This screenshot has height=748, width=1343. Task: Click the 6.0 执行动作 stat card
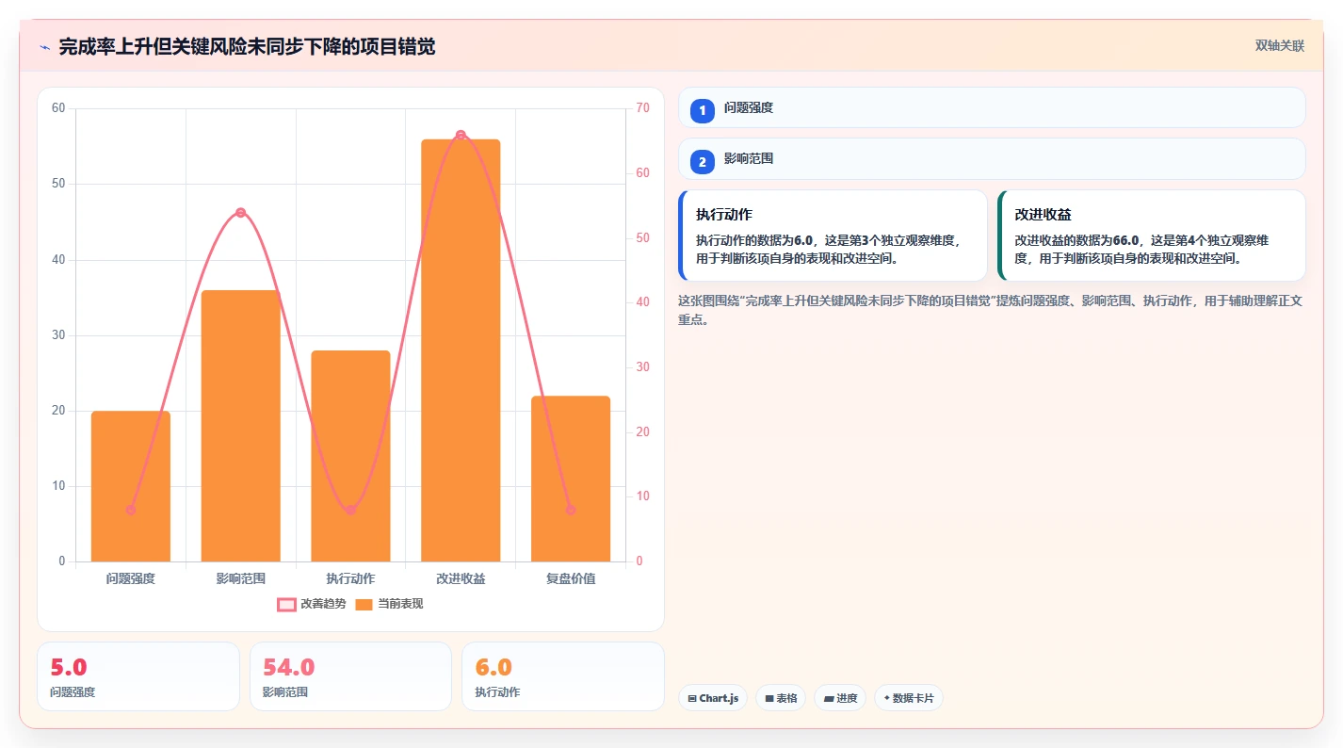tap(563, 676)
